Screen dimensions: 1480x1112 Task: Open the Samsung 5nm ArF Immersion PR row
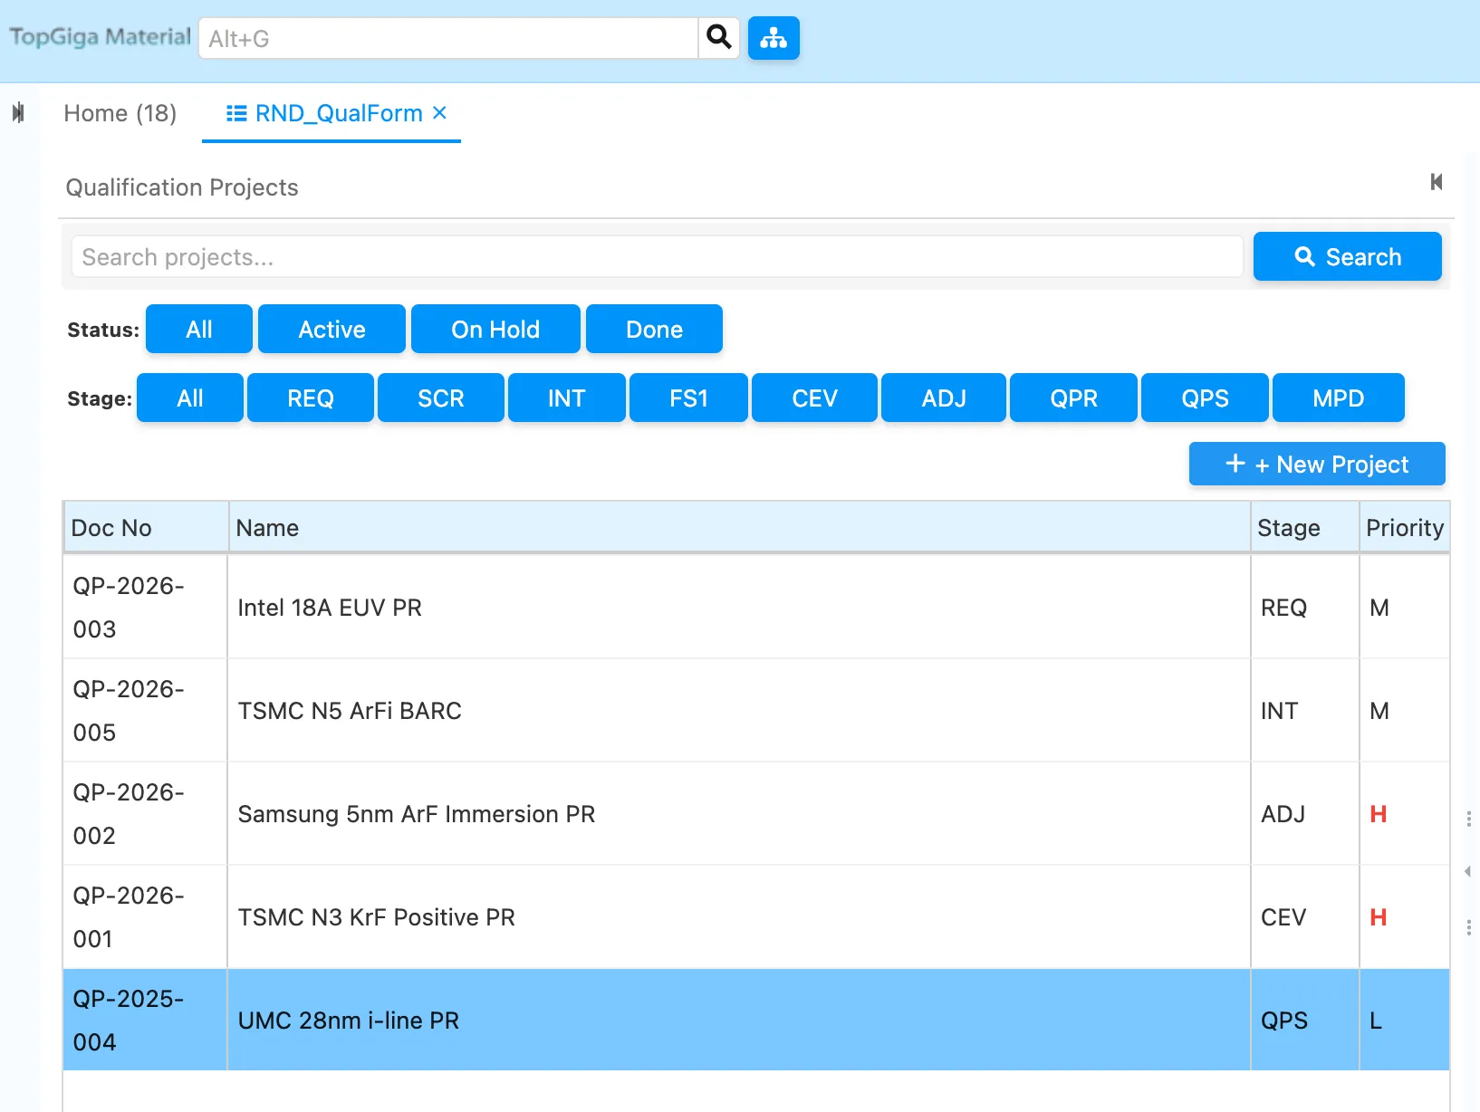point(417,814)
